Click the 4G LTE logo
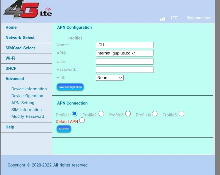This screenshot has height=175, width=220. pos(28,10)
